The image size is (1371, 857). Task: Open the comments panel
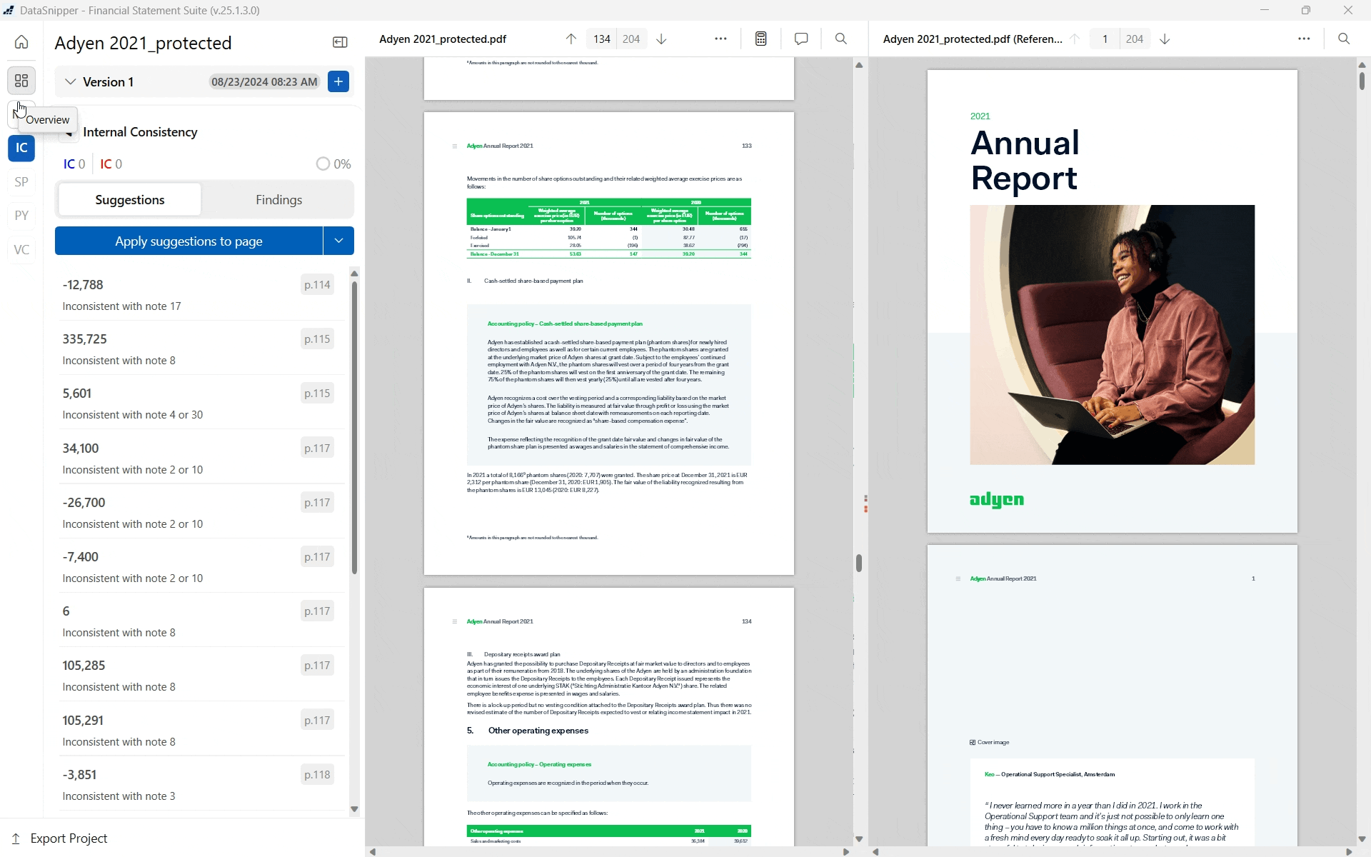point(800,39)
